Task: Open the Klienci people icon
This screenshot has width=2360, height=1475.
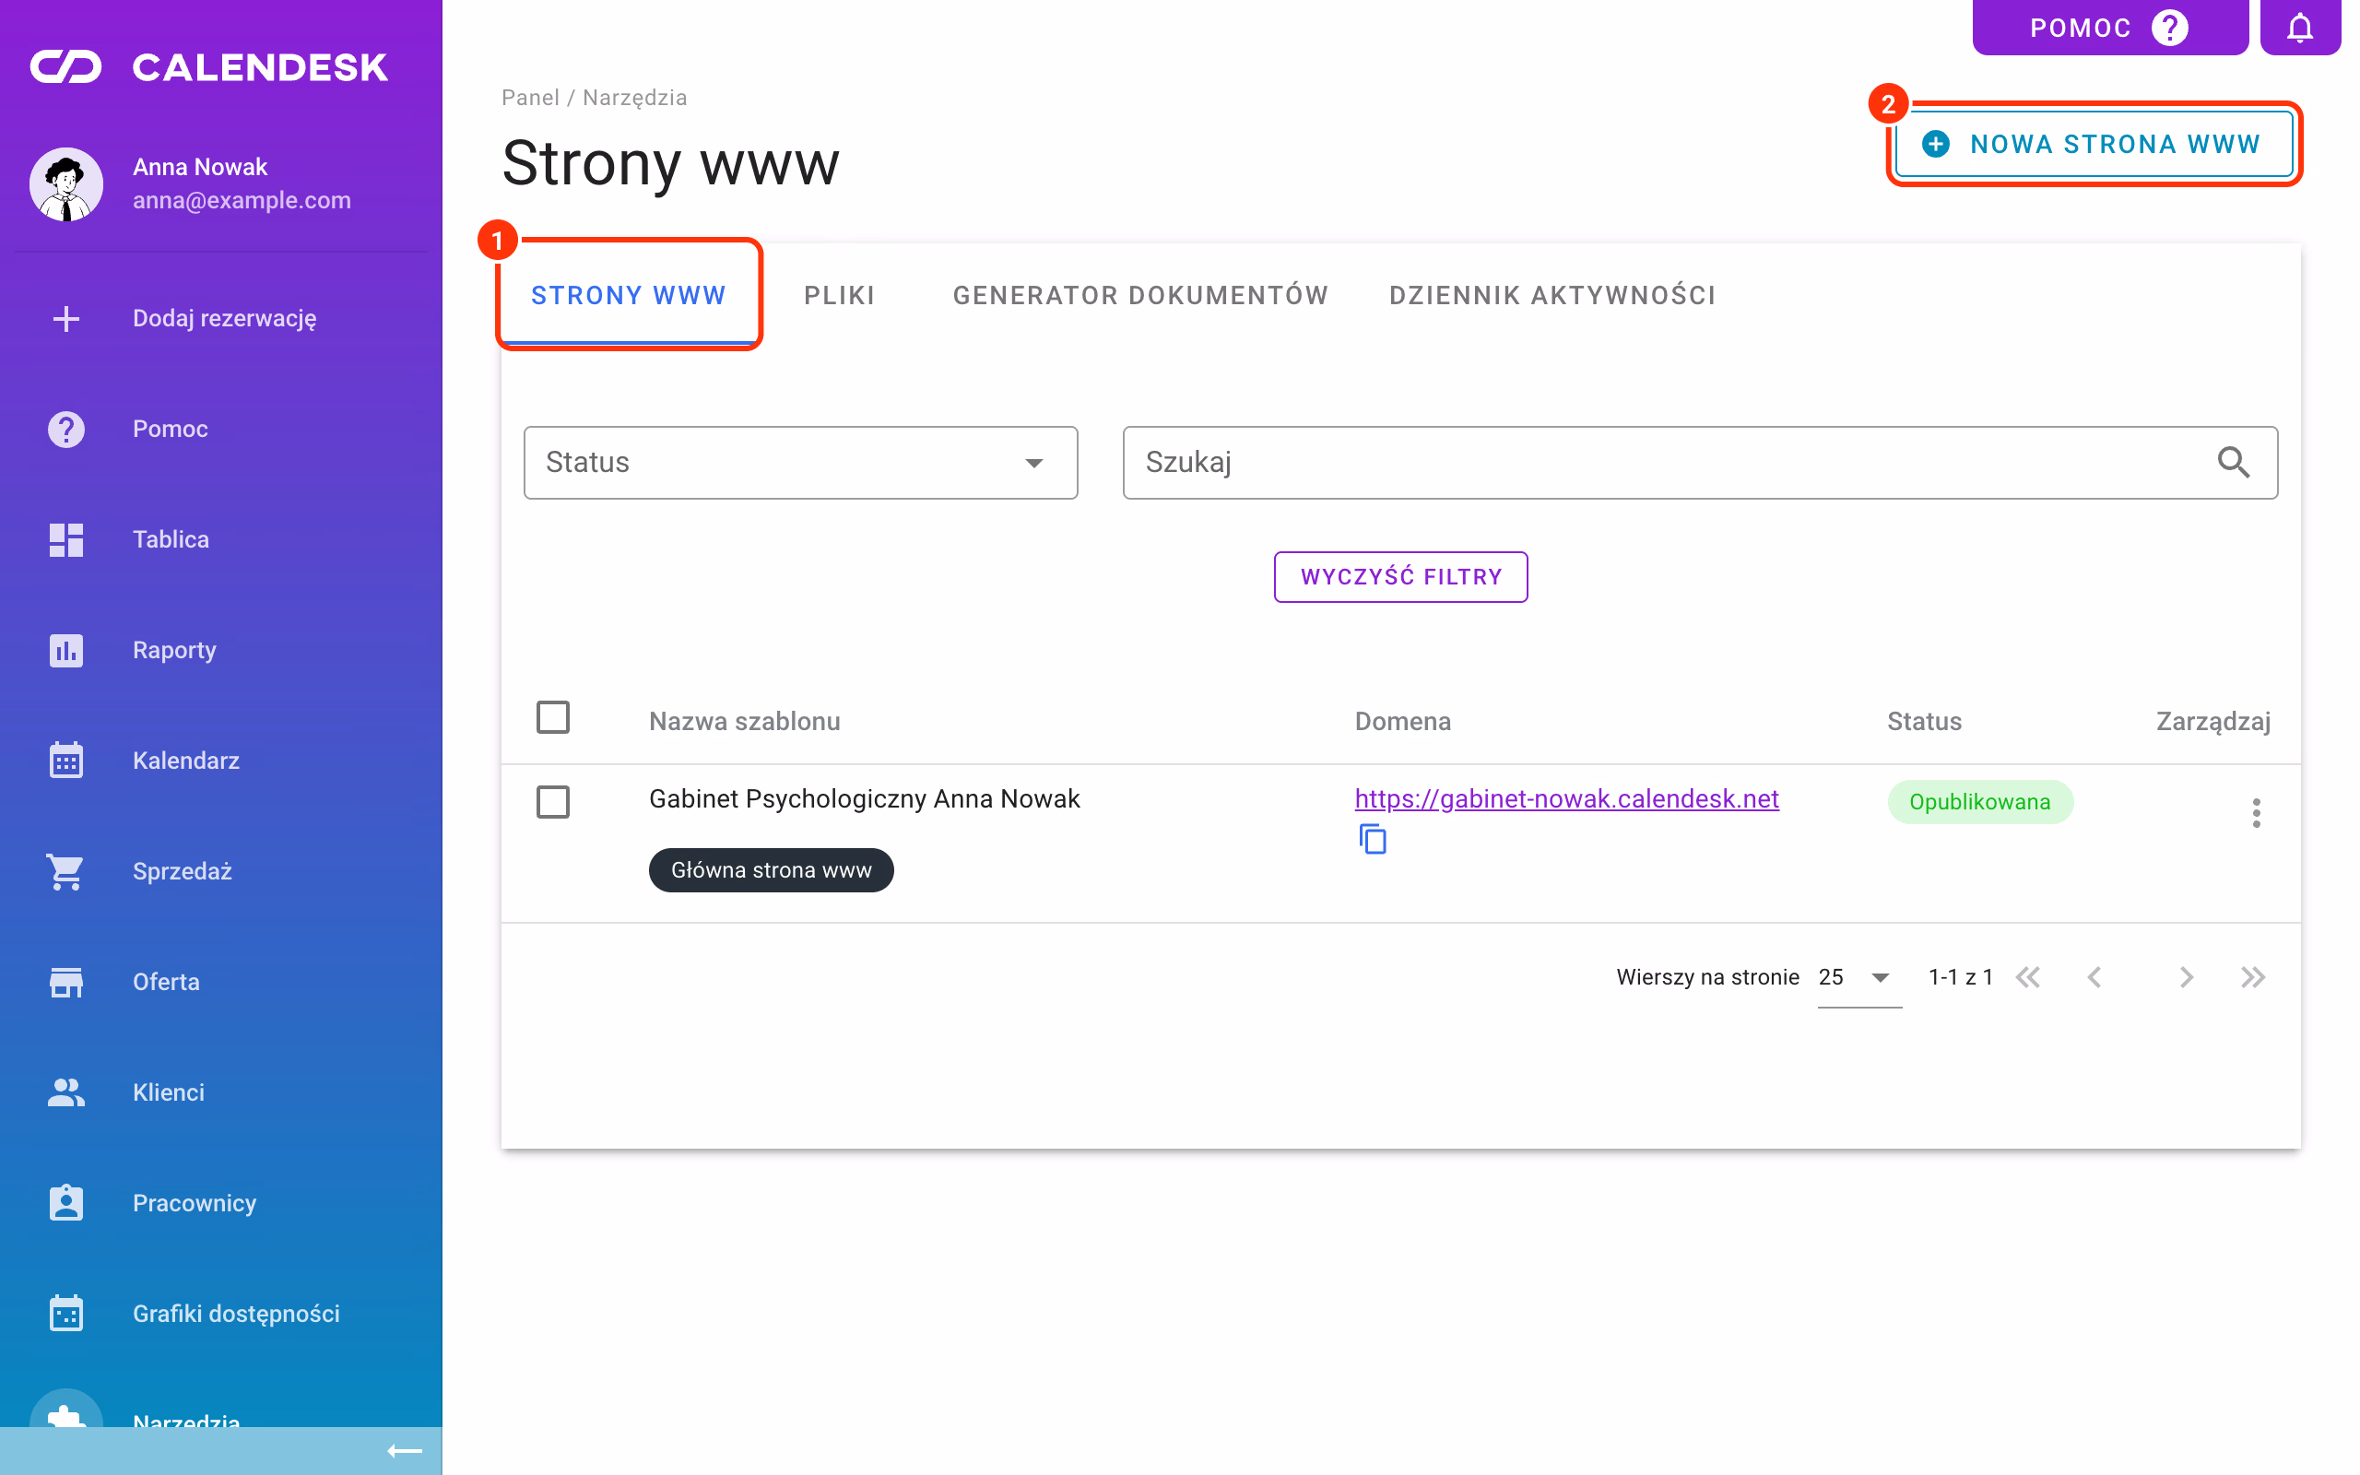Action: tap(66, 1091)
